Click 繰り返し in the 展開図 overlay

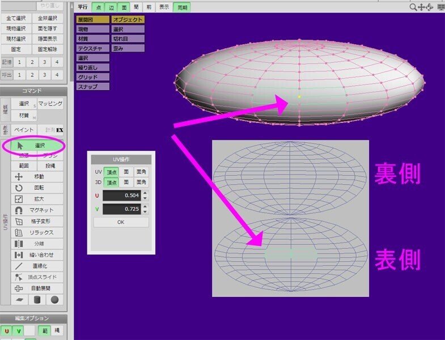pyautogui.click(x=93, y=67)
